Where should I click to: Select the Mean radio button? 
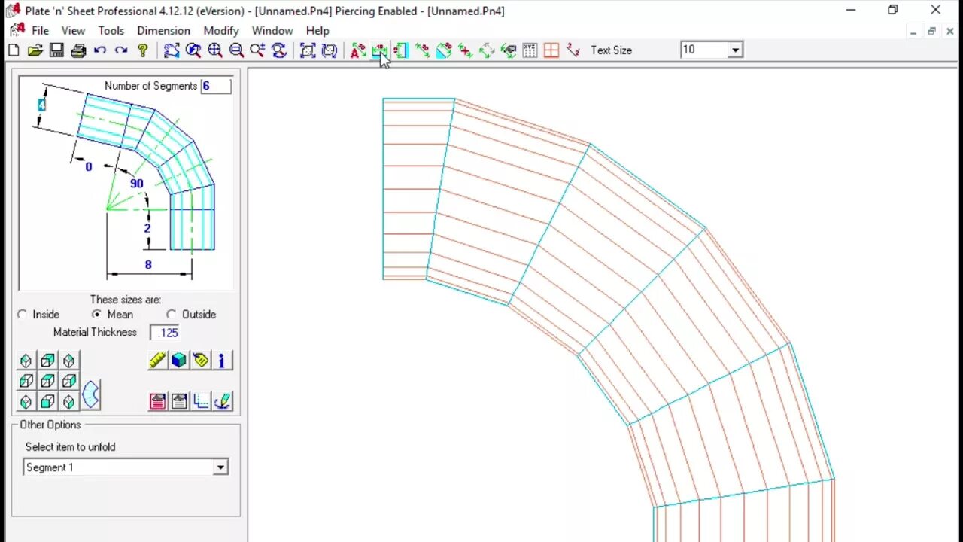click(x=96, y=314)
